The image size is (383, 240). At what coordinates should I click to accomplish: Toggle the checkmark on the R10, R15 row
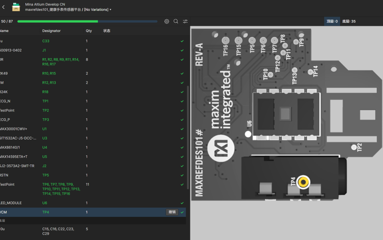[182, 73]
